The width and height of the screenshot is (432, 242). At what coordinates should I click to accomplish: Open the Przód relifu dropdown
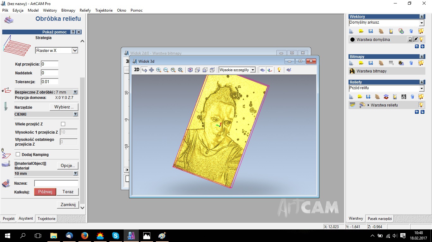point(422,89)
